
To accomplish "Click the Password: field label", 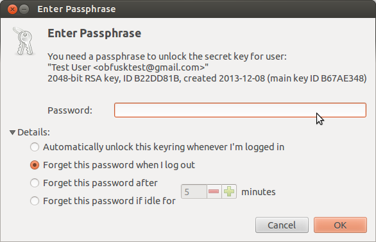I will tap(70, 110).
